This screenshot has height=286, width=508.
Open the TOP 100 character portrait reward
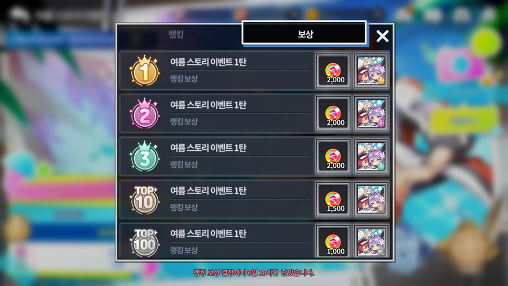coord(371,242)
